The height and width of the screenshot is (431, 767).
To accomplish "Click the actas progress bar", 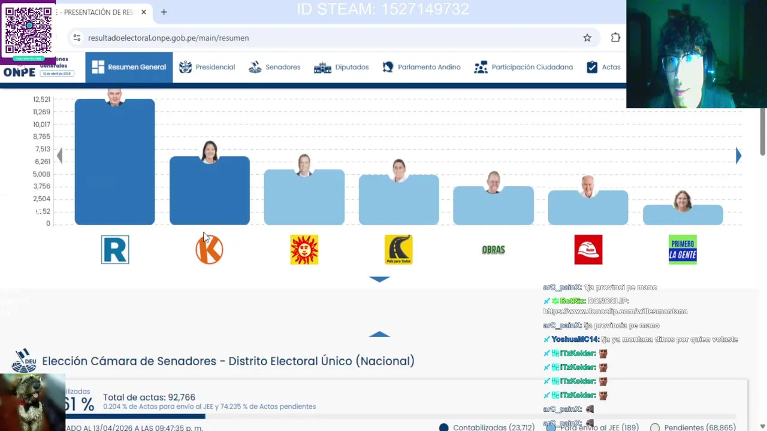I will [400, 417].
